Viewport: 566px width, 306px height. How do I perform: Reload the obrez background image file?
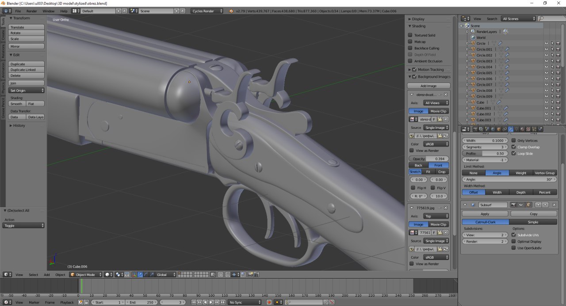(x=446, y=136)
